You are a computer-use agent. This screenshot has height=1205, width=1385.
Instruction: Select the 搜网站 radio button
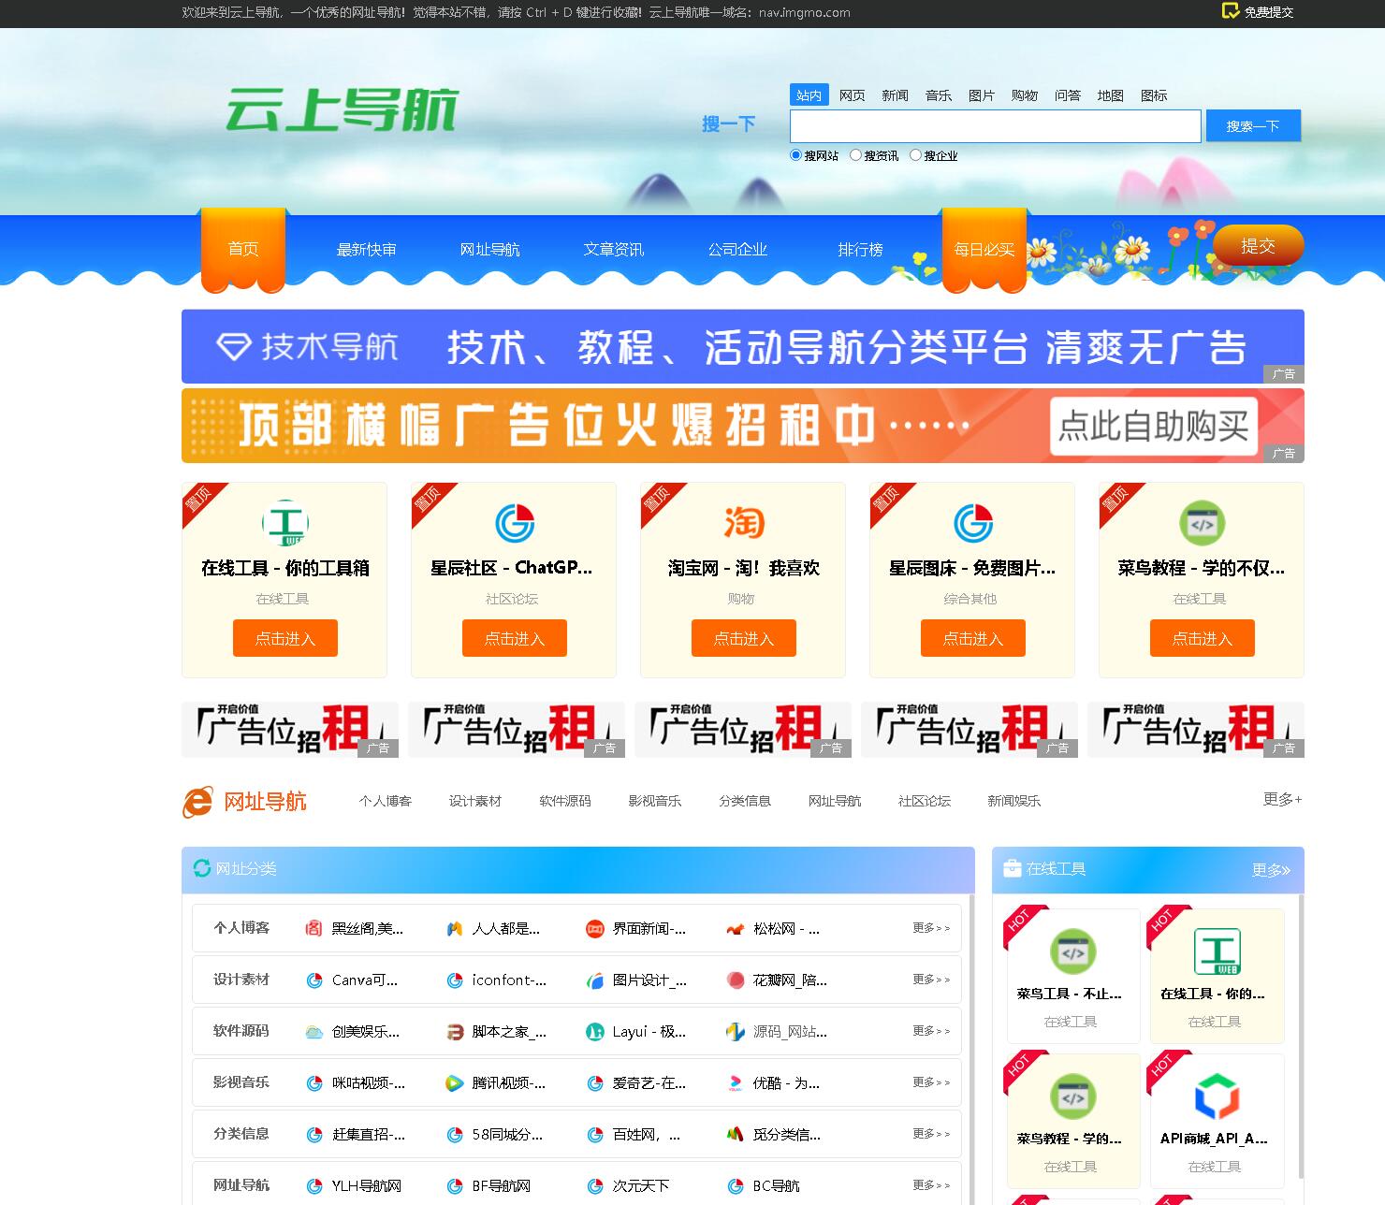[795, 155]
